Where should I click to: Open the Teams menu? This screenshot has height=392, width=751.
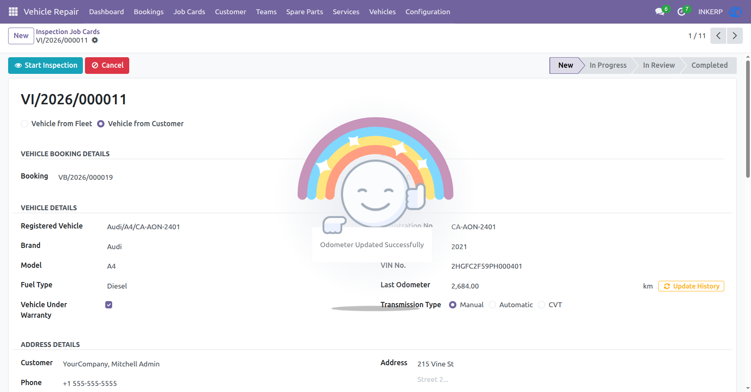point(266,12)
